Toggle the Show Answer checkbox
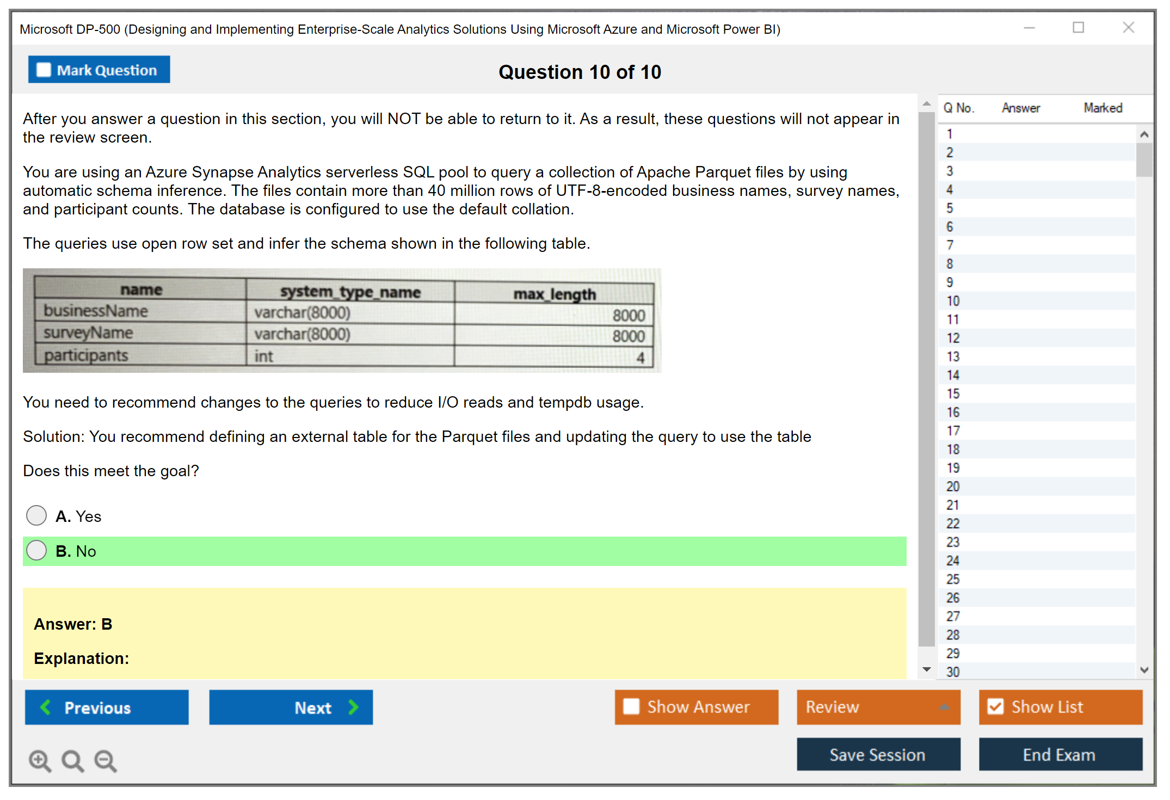The width and height of the screenshot is (1170, 800). (631, 706)
